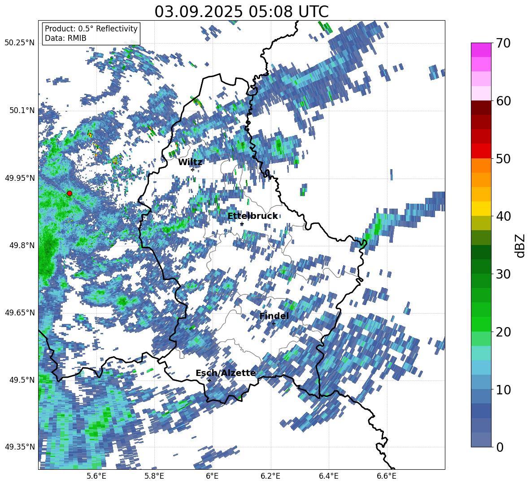This screenshot has height=485, width=531.
Task: Click the Data: RMIB text
Action: [x=65, y=38]
